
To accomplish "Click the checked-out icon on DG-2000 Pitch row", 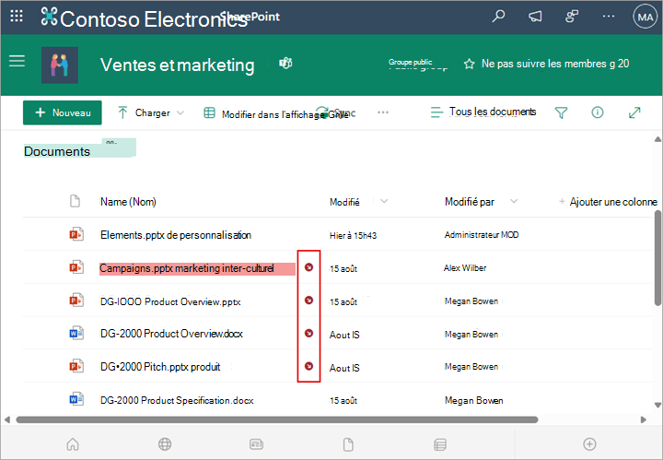I will point(309,366).
